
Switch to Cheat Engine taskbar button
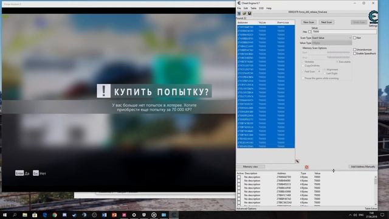pos(174,215)
